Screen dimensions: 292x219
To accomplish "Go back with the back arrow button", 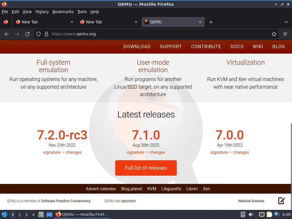I will coord(7,34).
